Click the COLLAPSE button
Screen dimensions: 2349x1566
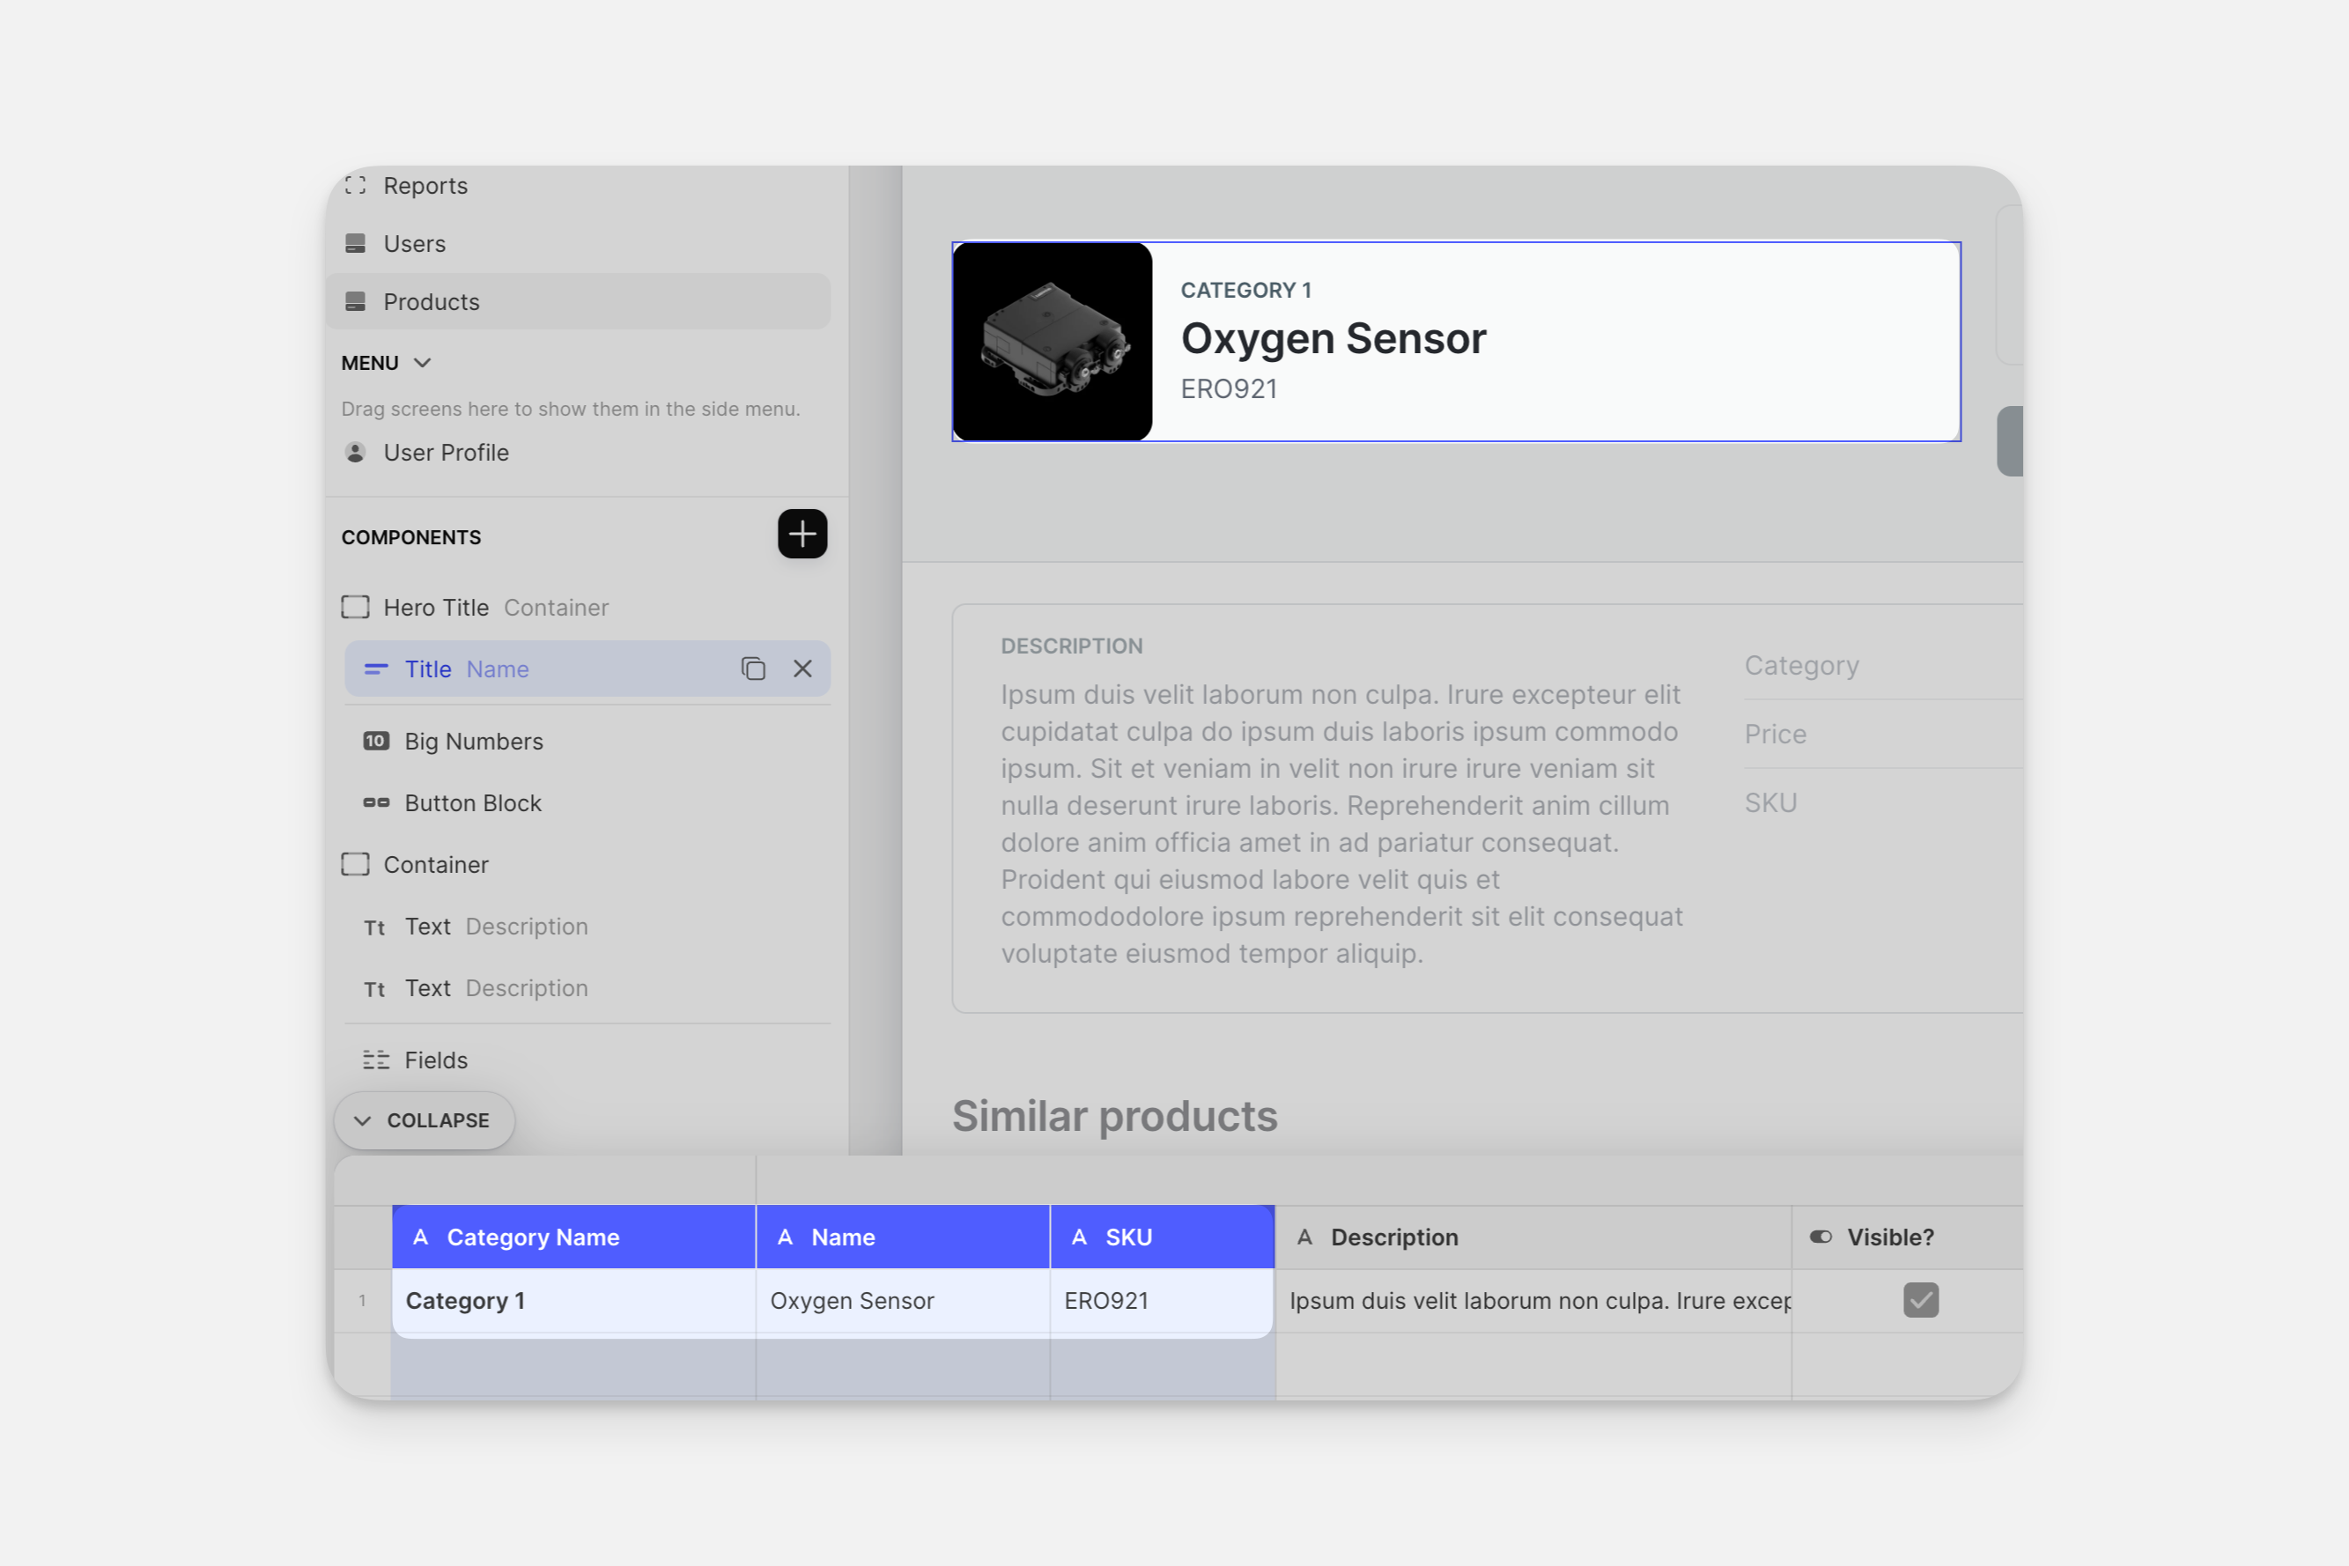[425, 1120]
